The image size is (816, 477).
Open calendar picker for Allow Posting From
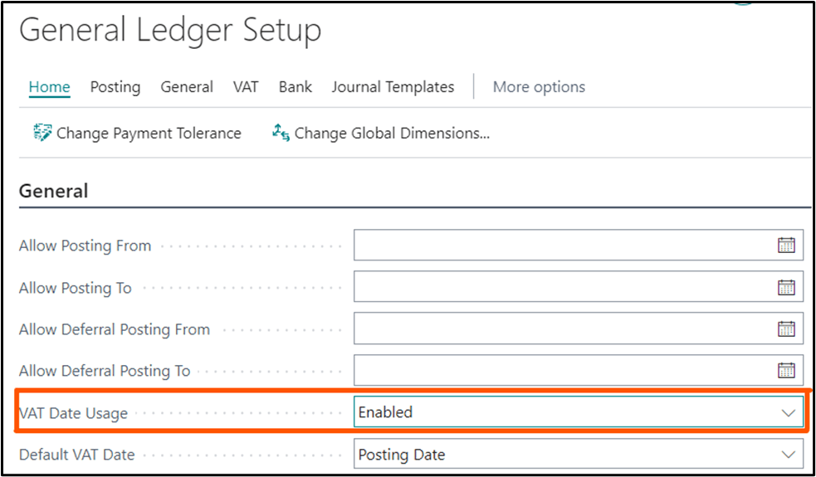pyautogui.click(x=786, y=246)
